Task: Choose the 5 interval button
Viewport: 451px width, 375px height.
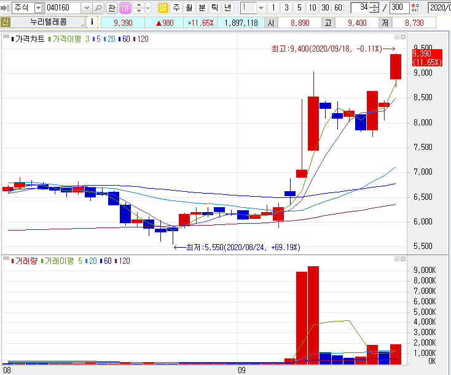Action: (299, 8)
